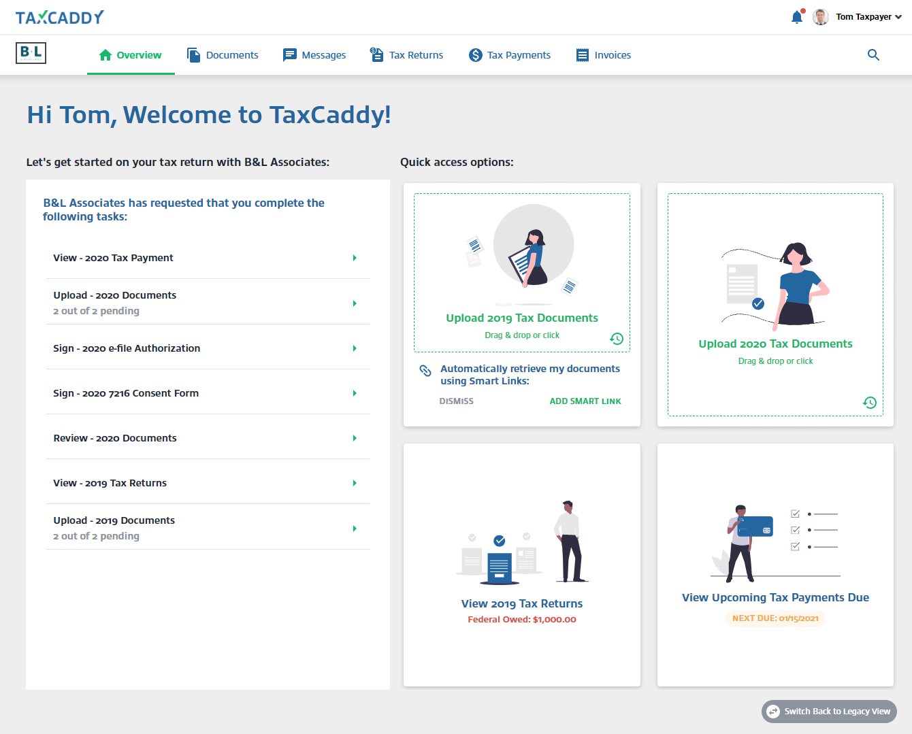Click the Upload 2019 Tax Documents link
The width and height of the screenshot is (912, 734).
(x=522, y=318)
